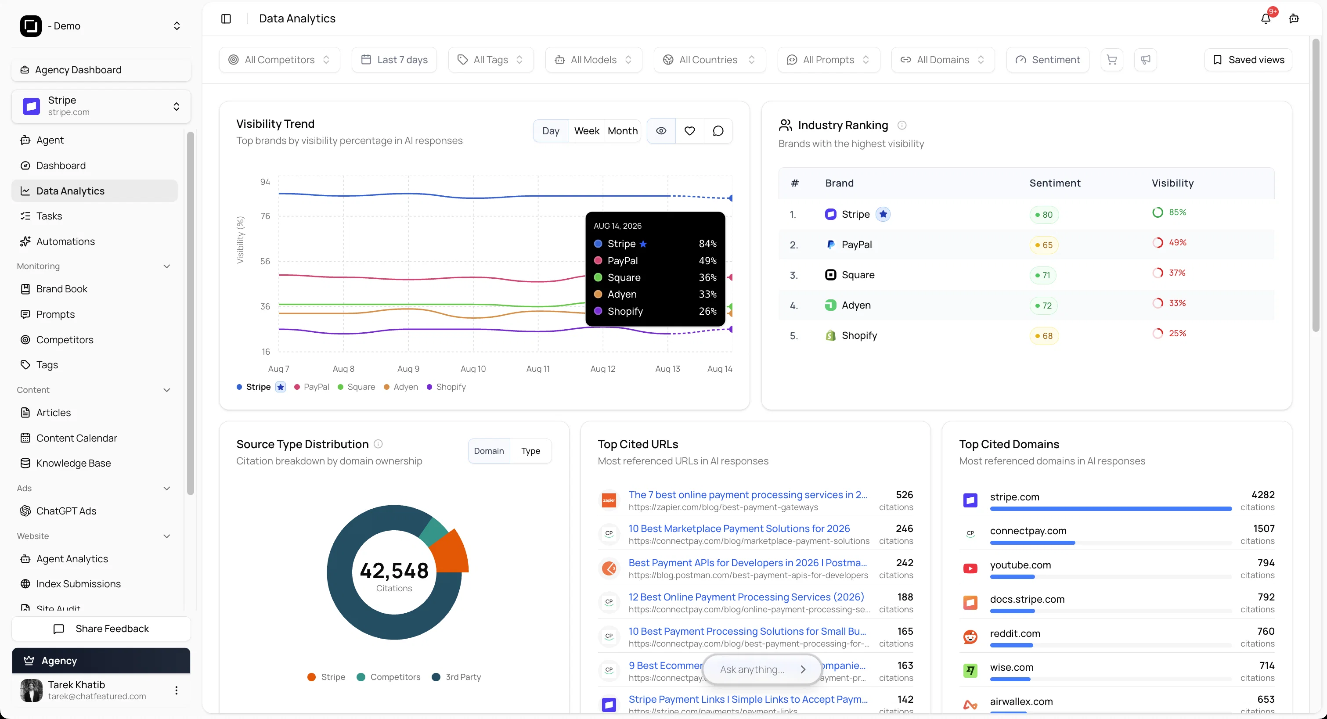Open the Stripe brand switcher in sidebar
Viewport: 1327px width, 719px height.
[101, 106]
